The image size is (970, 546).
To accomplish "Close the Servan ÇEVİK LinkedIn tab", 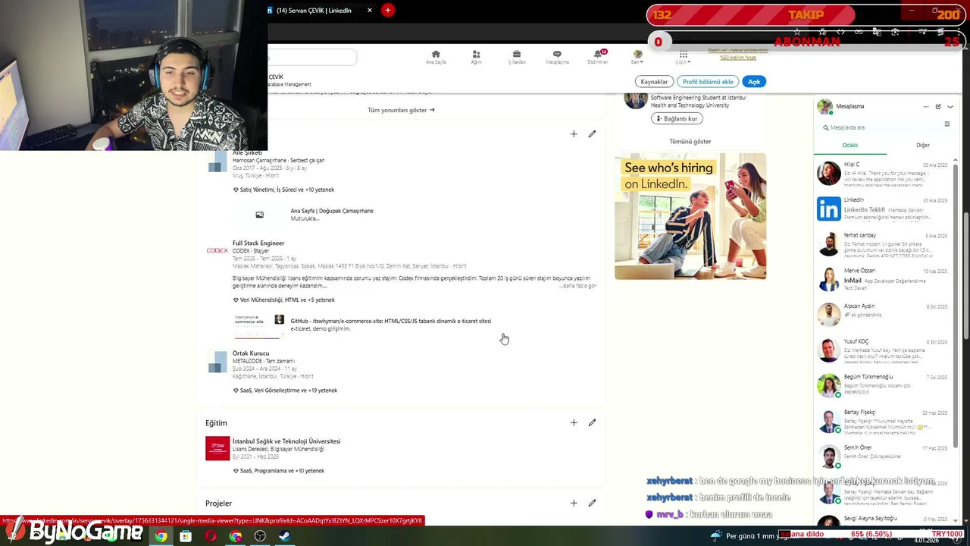I will click(x=370, y=10).
